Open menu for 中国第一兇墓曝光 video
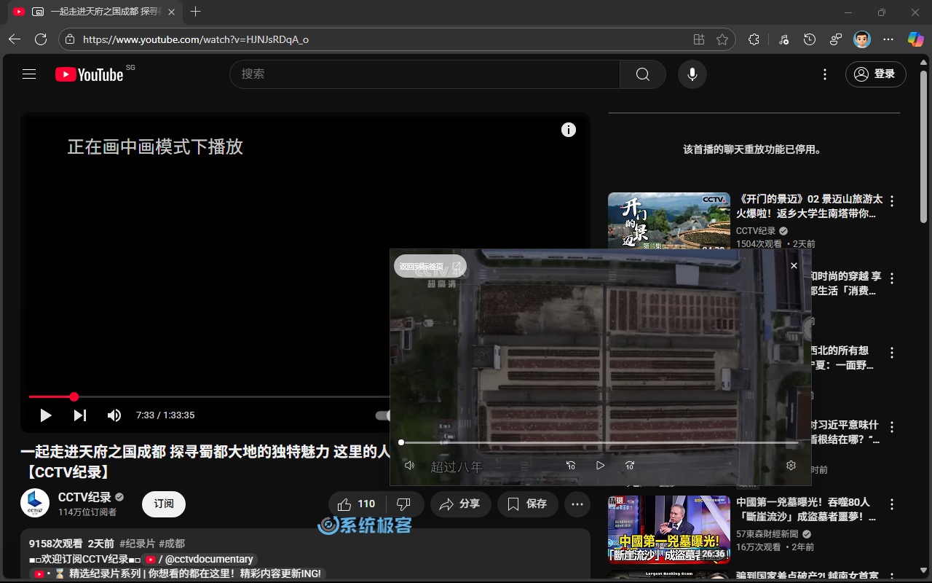Image resolution: width=932 pixels, height=583 pixels. (x=892, y=504)
